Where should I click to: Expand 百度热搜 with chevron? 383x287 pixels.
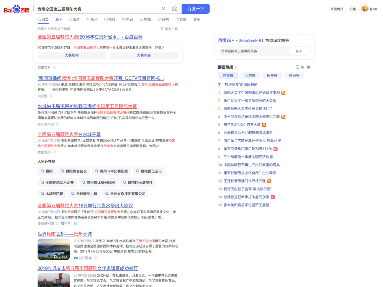[236, 67]
